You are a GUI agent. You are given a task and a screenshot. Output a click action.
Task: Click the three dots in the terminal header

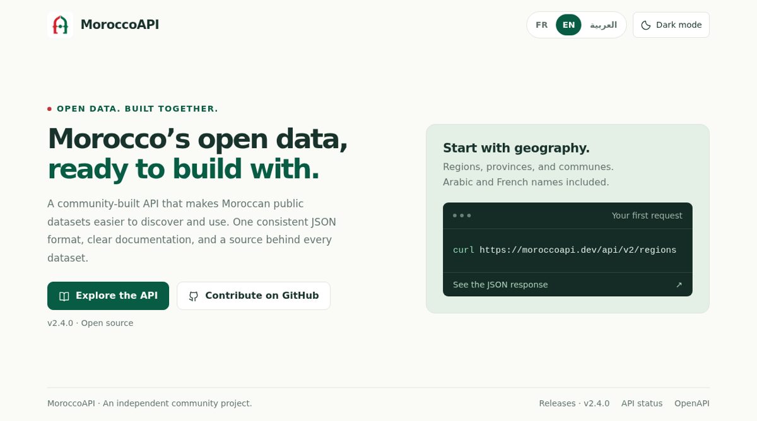click(x=462, y=216)
